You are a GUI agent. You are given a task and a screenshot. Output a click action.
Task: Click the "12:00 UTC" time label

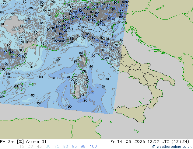(x=159, y=142)
